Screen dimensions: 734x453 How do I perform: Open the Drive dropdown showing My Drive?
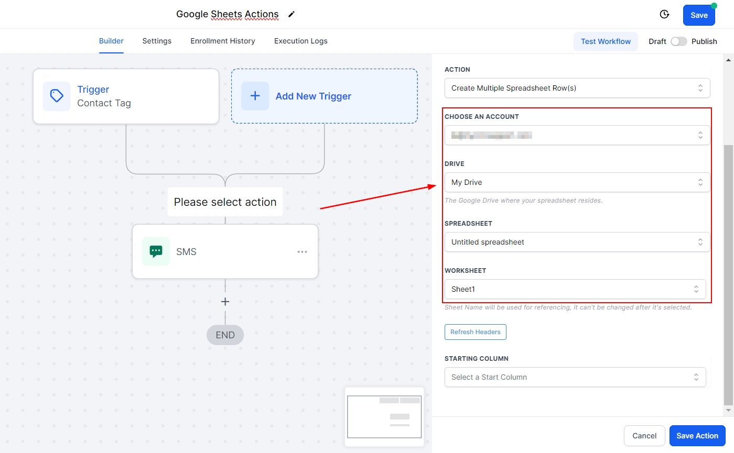click(577, 182)
